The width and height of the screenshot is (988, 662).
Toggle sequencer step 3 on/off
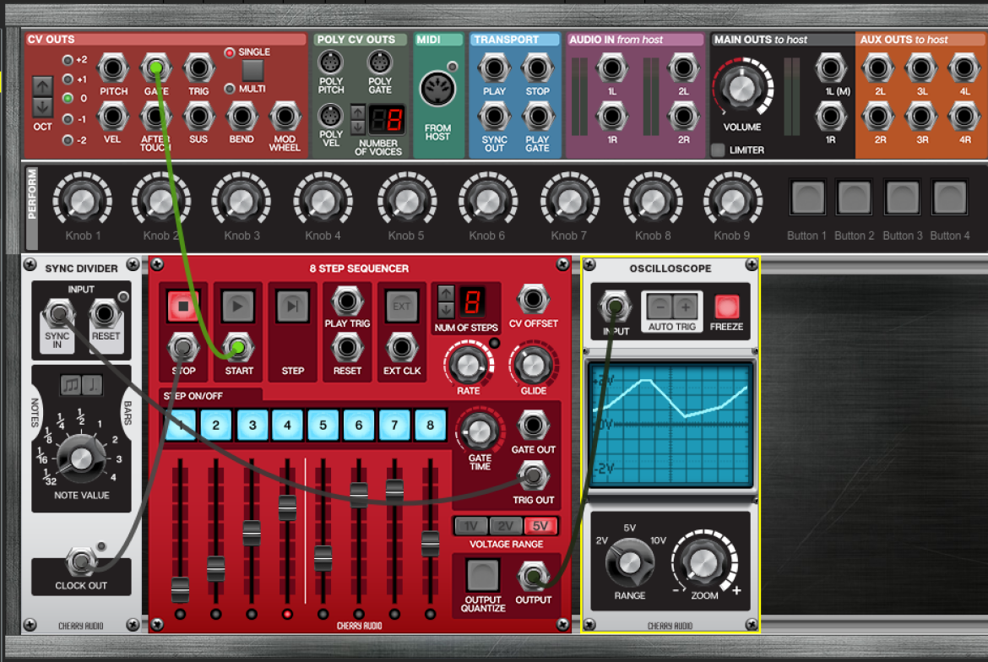(x=252, y=426)
